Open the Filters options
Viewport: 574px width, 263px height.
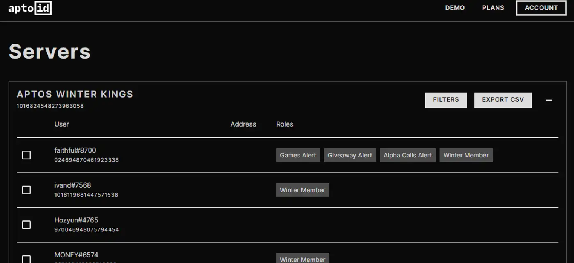coord(446,100)
